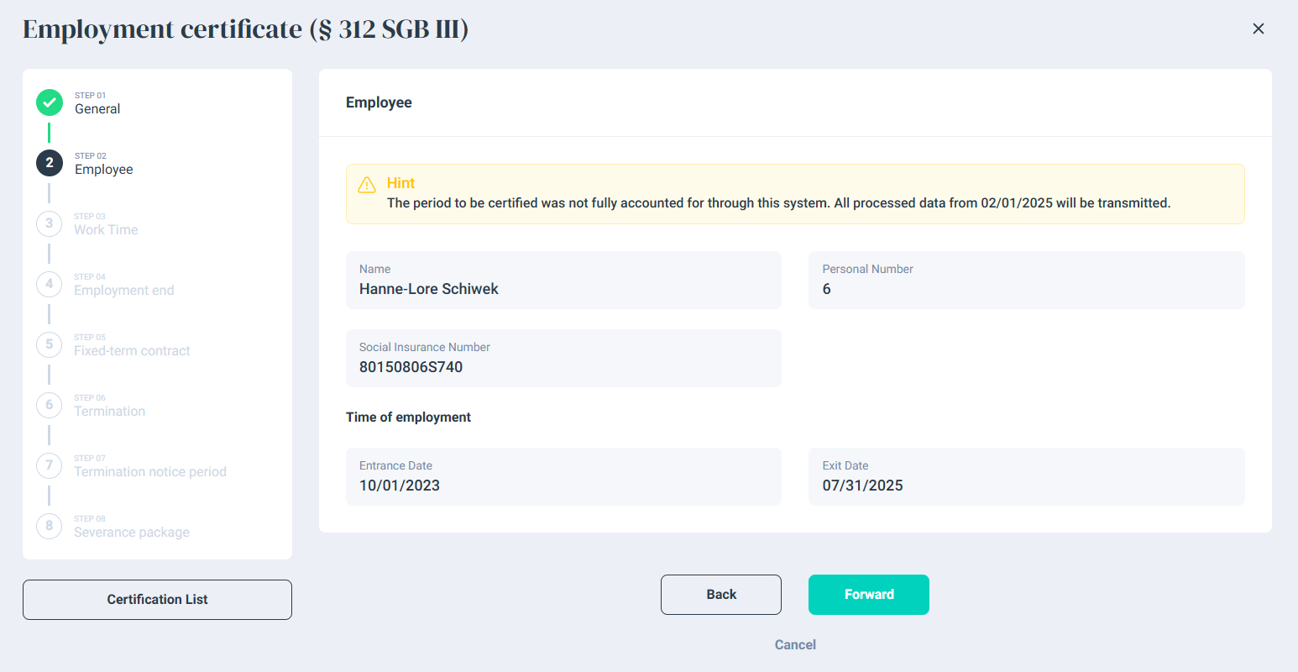The image size is (1298, 672).
Task: Click the Entrance Date field
Action: coord(563,477)
